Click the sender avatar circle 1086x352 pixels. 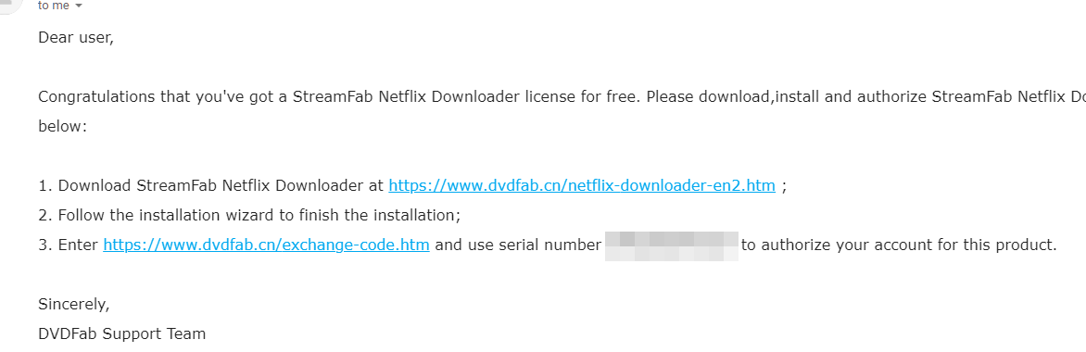12,4
